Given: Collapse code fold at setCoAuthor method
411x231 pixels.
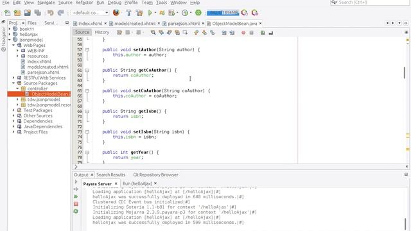Looking at the screenshot, I should 87,90.
